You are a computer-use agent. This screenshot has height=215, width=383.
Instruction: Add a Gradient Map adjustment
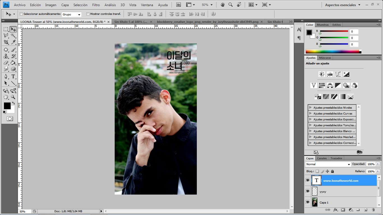coord(342,97)
